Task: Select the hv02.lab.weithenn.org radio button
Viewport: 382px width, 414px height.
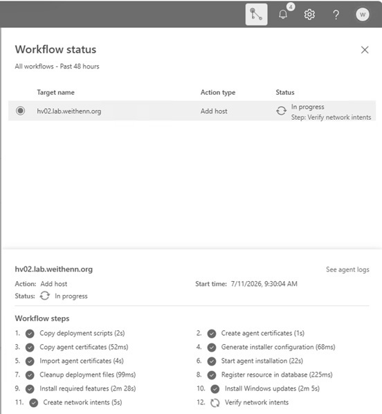Action: [20, 111]
